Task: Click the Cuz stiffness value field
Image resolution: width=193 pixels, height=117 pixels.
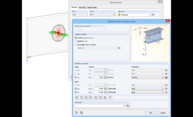Action: coord(99,77)
